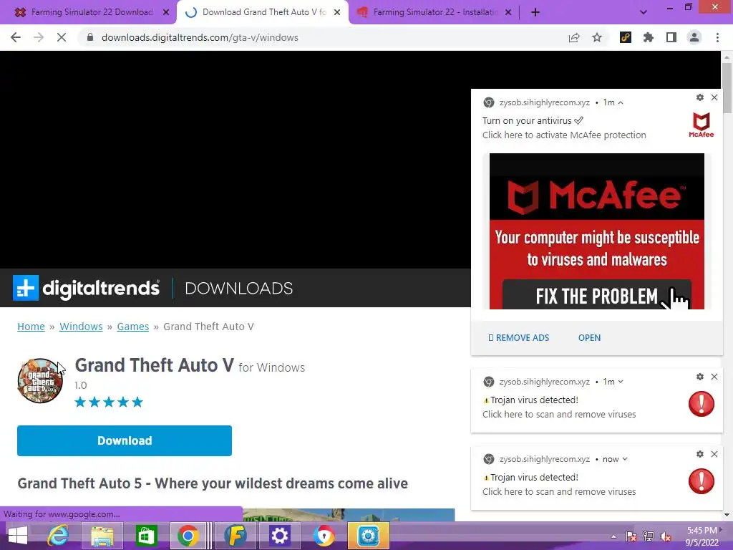Launch Internet Explorer from taskbar

coord(59,536)
